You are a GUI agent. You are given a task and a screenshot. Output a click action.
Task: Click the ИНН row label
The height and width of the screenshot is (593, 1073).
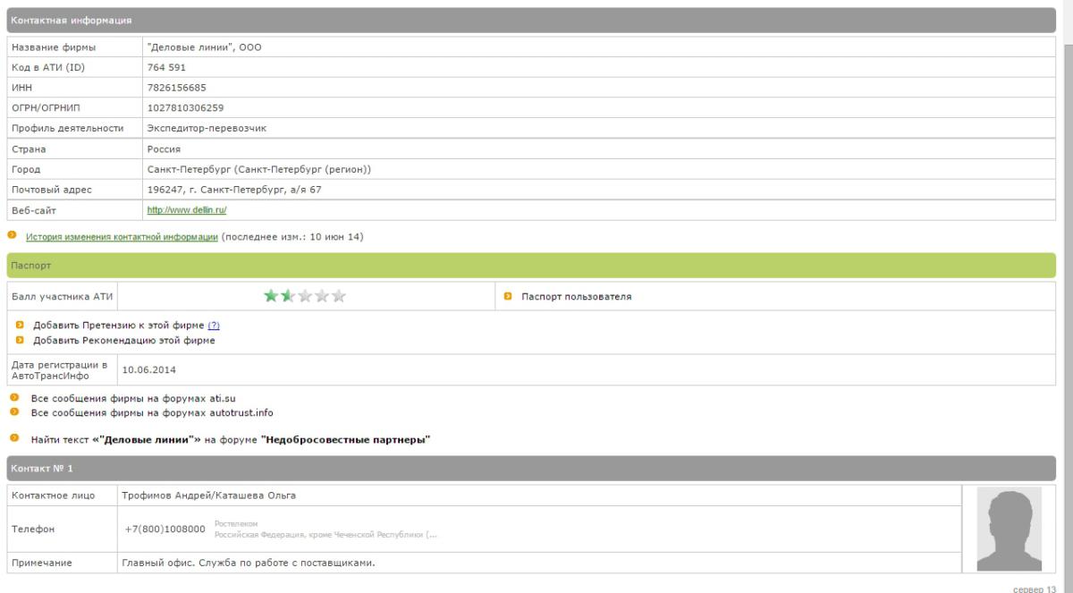(22, 88)
